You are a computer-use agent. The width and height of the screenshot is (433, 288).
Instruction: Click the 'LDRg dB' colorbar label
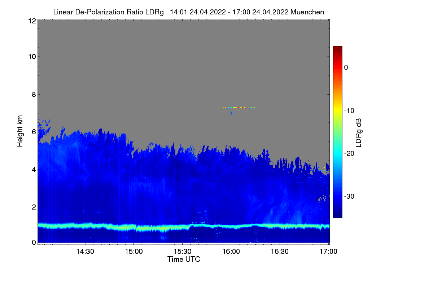tap(358, 133)
